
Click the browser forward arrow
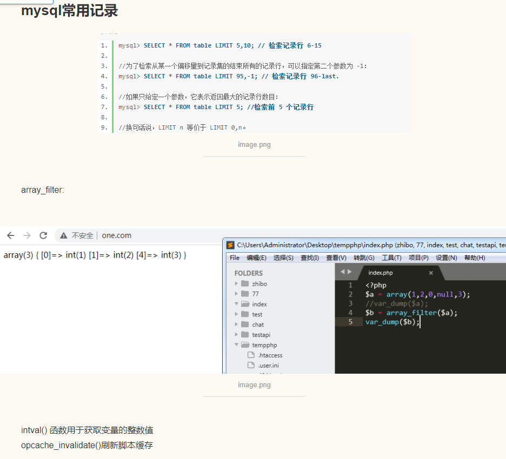27,235
